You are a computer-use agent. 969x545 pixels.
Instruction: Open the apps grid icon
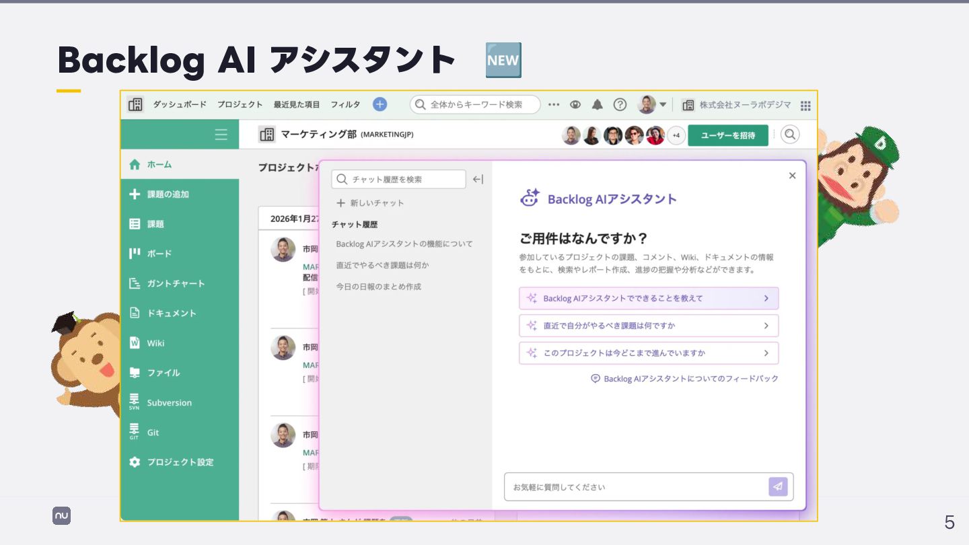point(805,105)
